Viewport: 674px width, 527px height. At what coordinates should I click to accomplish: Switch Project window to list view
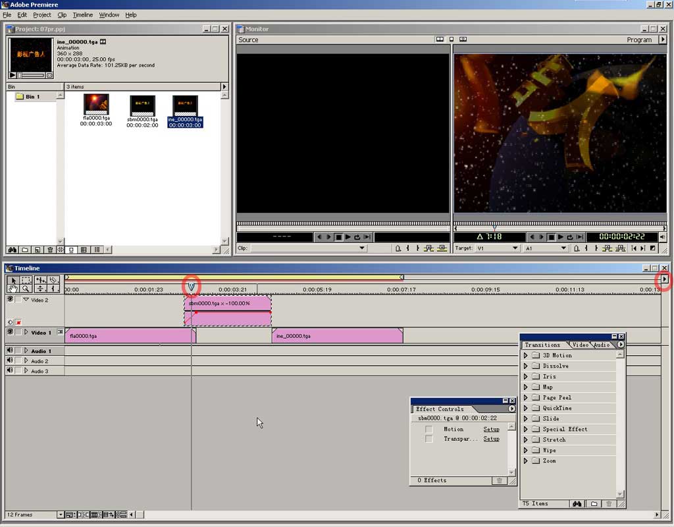coord(97,250)
